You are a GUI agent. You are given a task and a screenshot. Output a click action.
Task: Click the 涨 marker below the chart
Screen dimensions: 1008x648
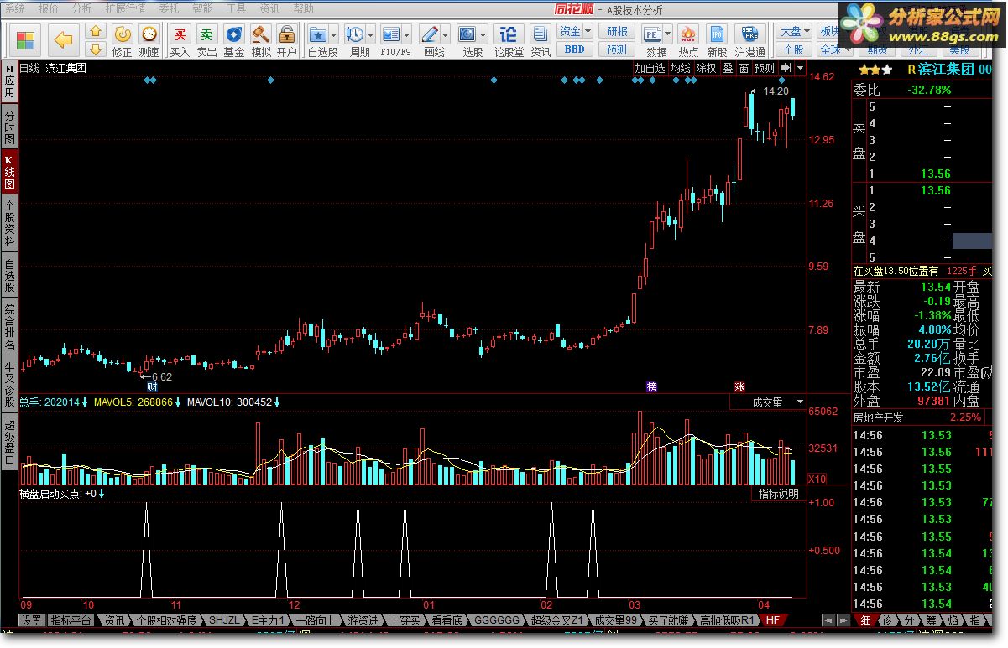coord(739,386)
